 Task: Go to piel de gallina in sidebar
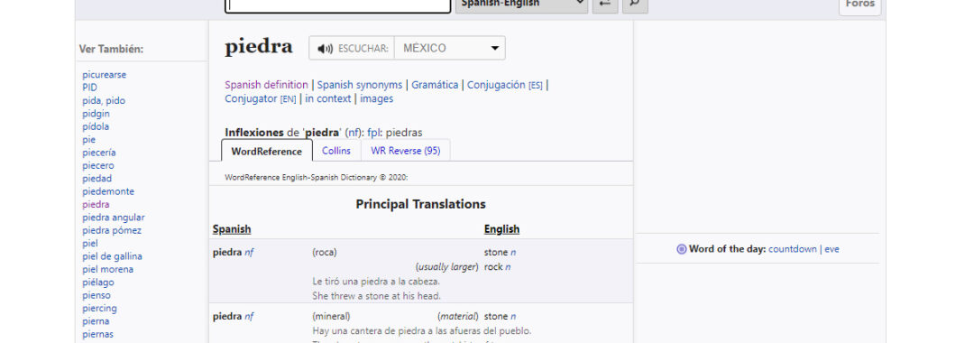point(112,256)
